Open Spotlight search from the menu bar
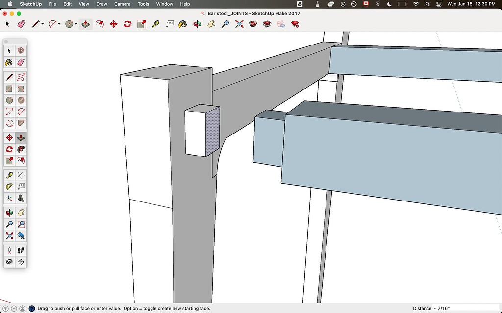The height and width of the screenshot is (313, 502). [x=427, y=4]
